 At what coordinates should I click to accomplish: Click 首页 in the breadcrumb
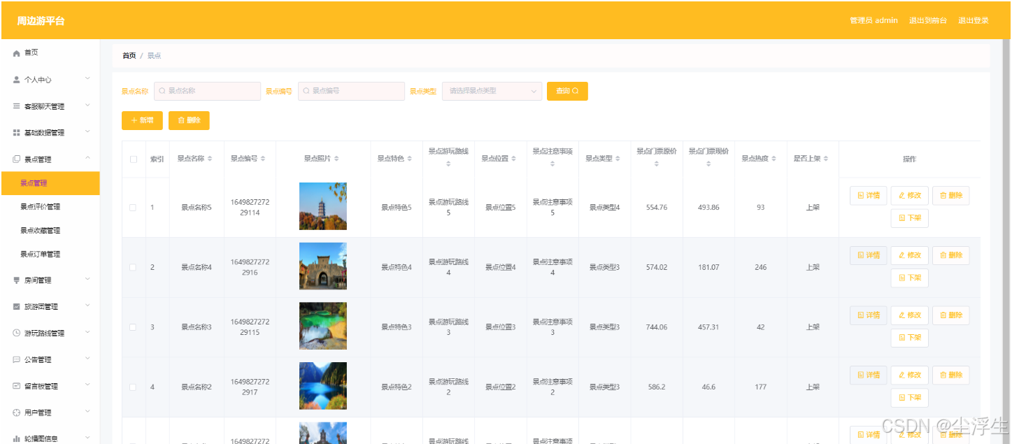point(129,56)
